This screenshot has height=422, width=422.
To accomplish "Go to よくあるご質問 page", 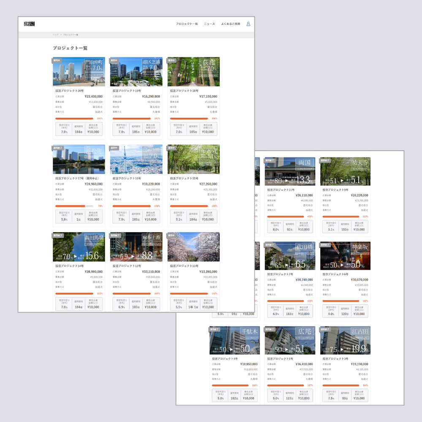I will [230, 24].
